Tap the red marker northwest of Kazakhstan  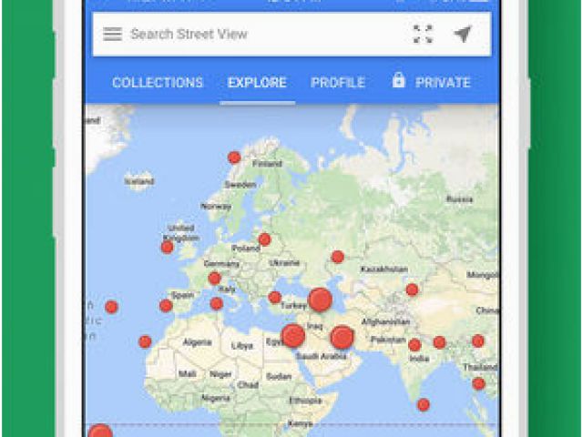(338, 257)
